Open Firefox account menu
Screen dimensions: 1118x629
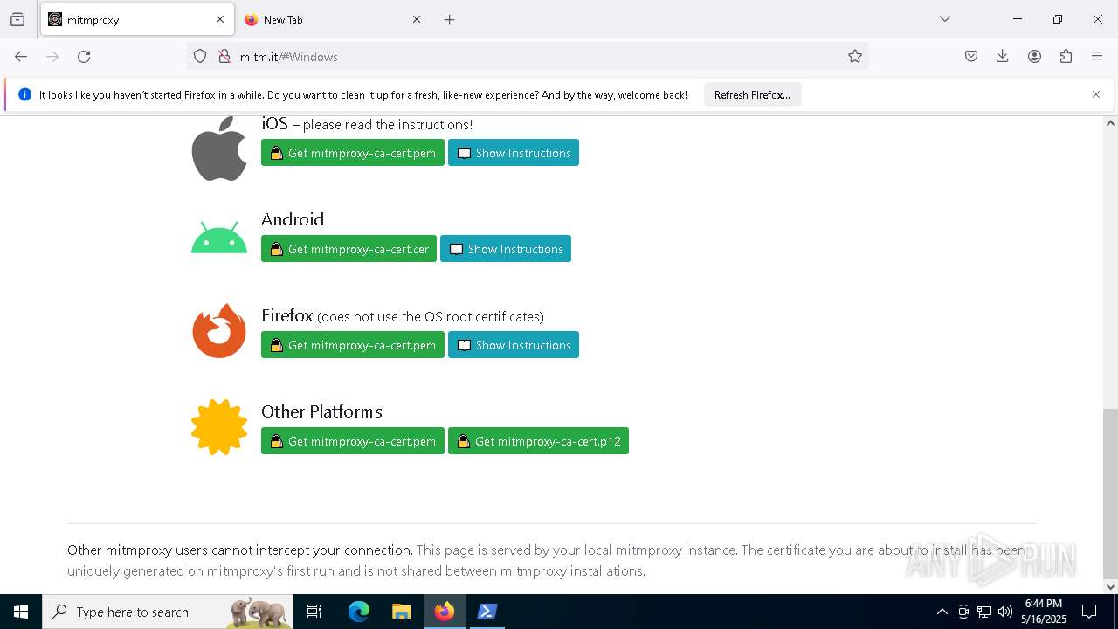pyautogui.click(x=1034, y=57)
